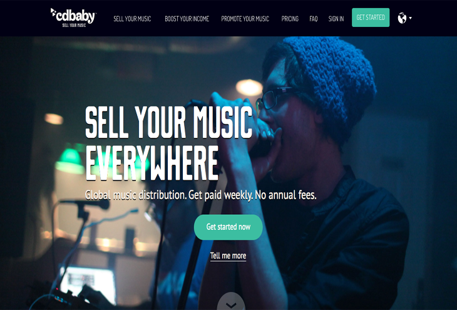
Task: Open the Boost Your Income menu
Action: (x=187, y=19)
